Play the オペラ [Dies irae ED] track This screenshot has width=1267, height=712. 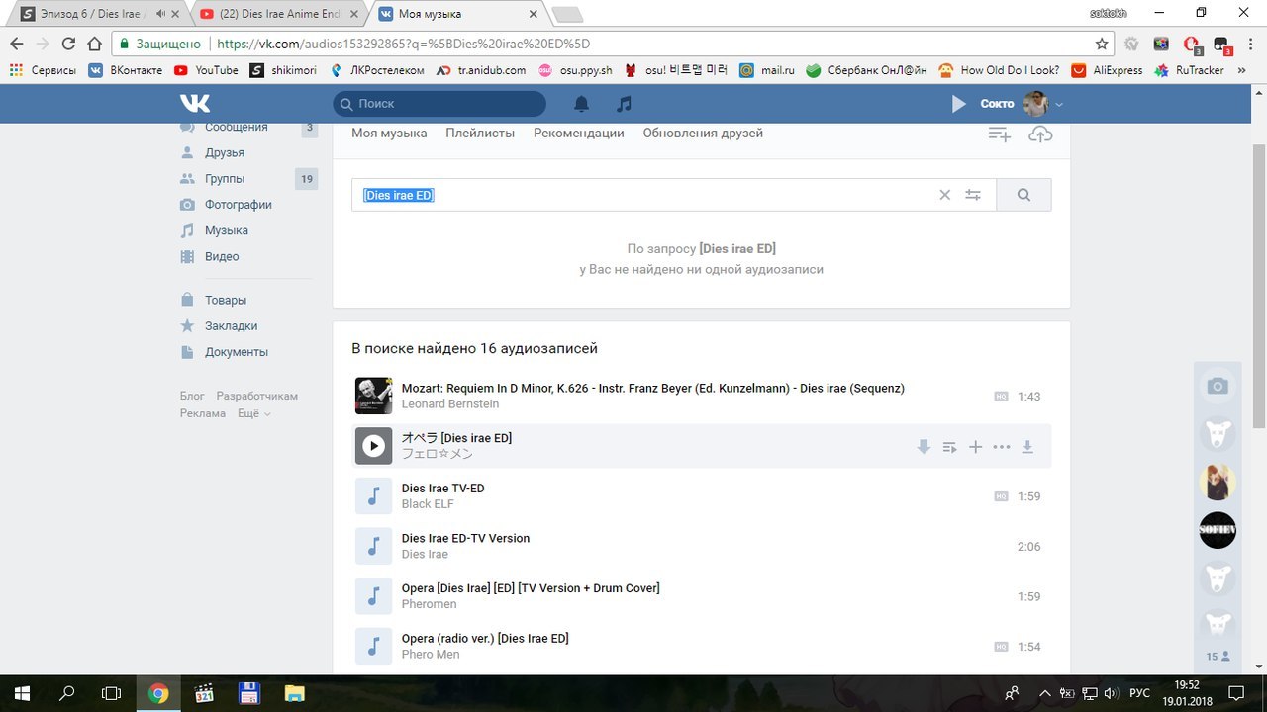[373, 446]
